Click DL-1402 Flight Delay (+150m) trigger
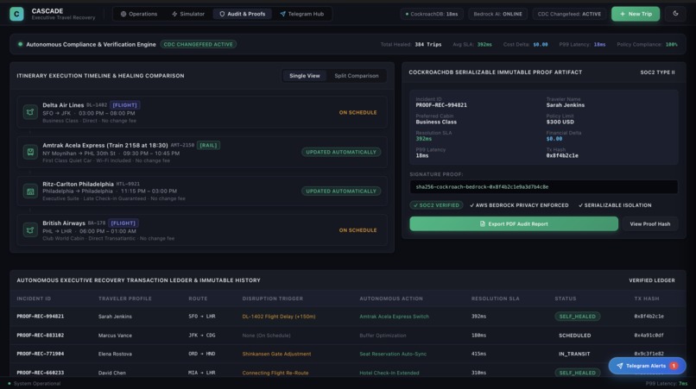Viewport: 696px width, 389px height. pyautogui.click(x=279, y=317)
